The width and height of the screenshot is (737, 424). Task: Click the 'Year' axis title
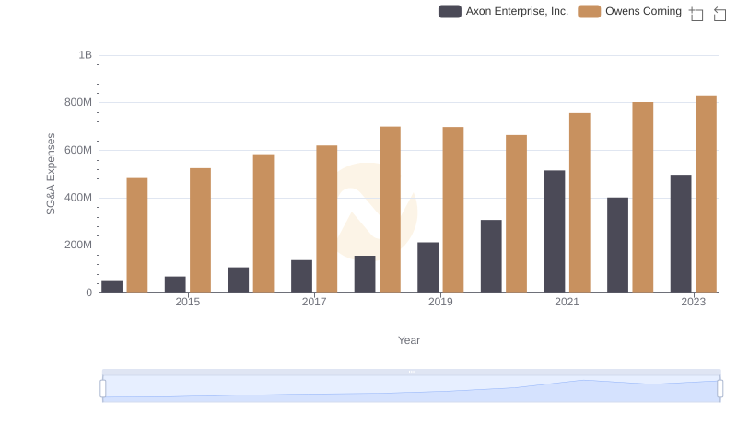pos(409,340)
